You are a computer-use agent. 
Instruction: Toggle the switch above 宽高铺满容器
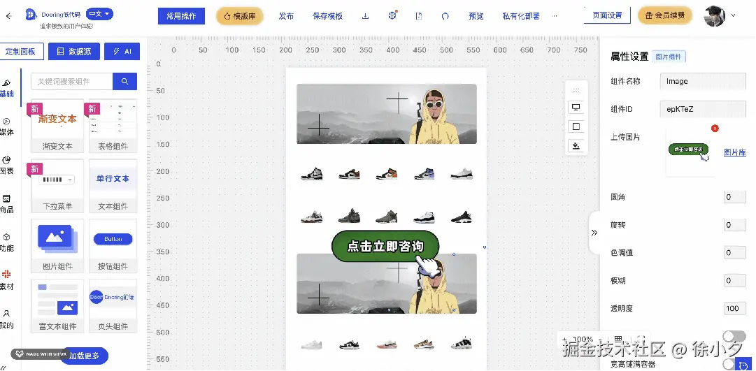tap(734, 336)
